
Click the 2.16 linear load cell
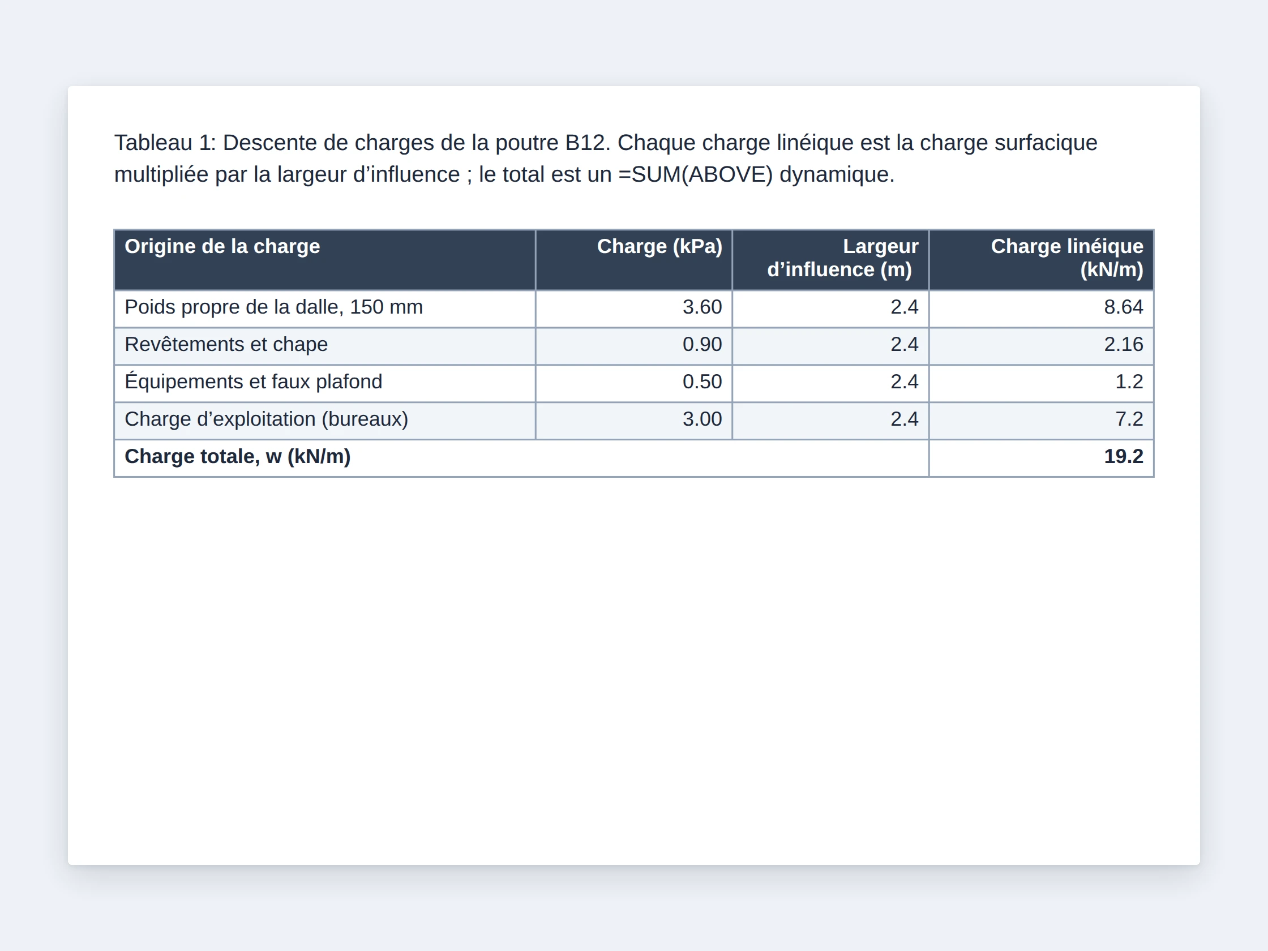[x=1041, y=346]
